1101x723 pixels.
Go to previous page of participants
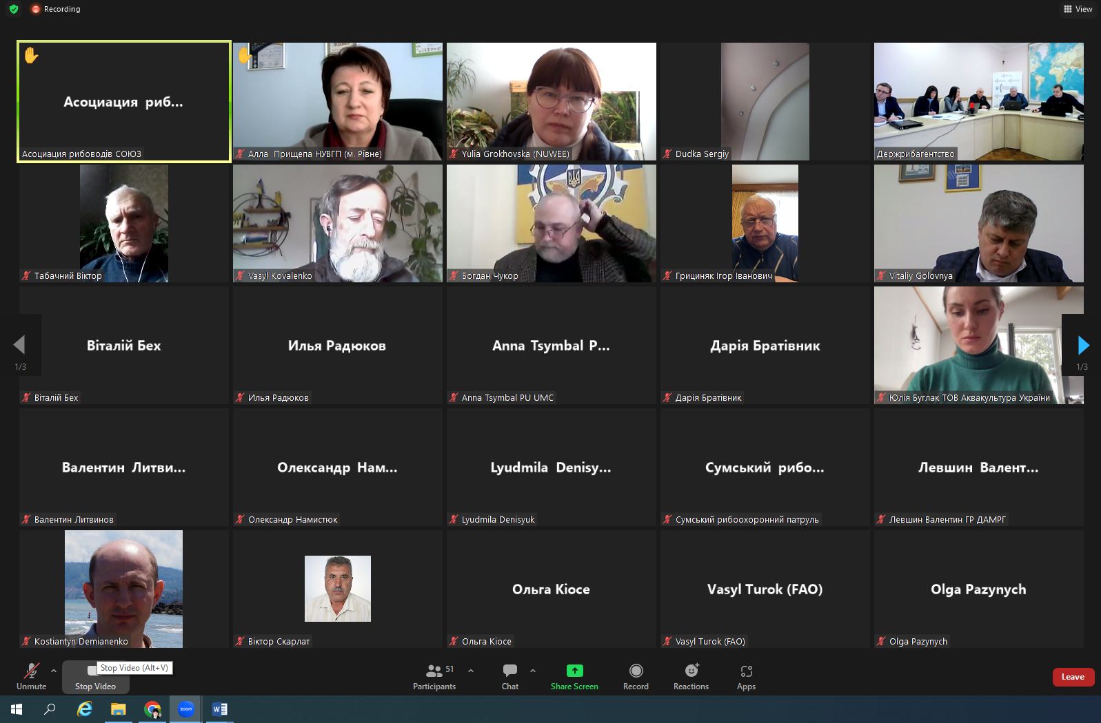(x=19, y=345)
